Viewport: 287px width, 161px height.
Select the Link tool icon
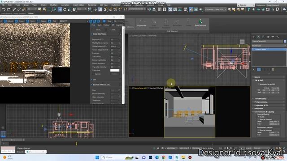pos(14,9)
